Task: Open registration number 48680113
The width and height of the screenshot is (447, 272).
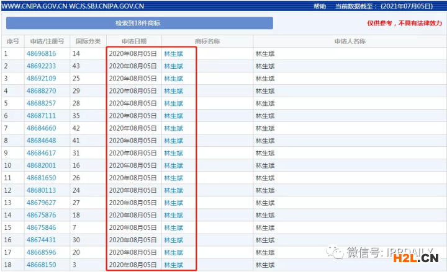Action: (x=41, y=190)
